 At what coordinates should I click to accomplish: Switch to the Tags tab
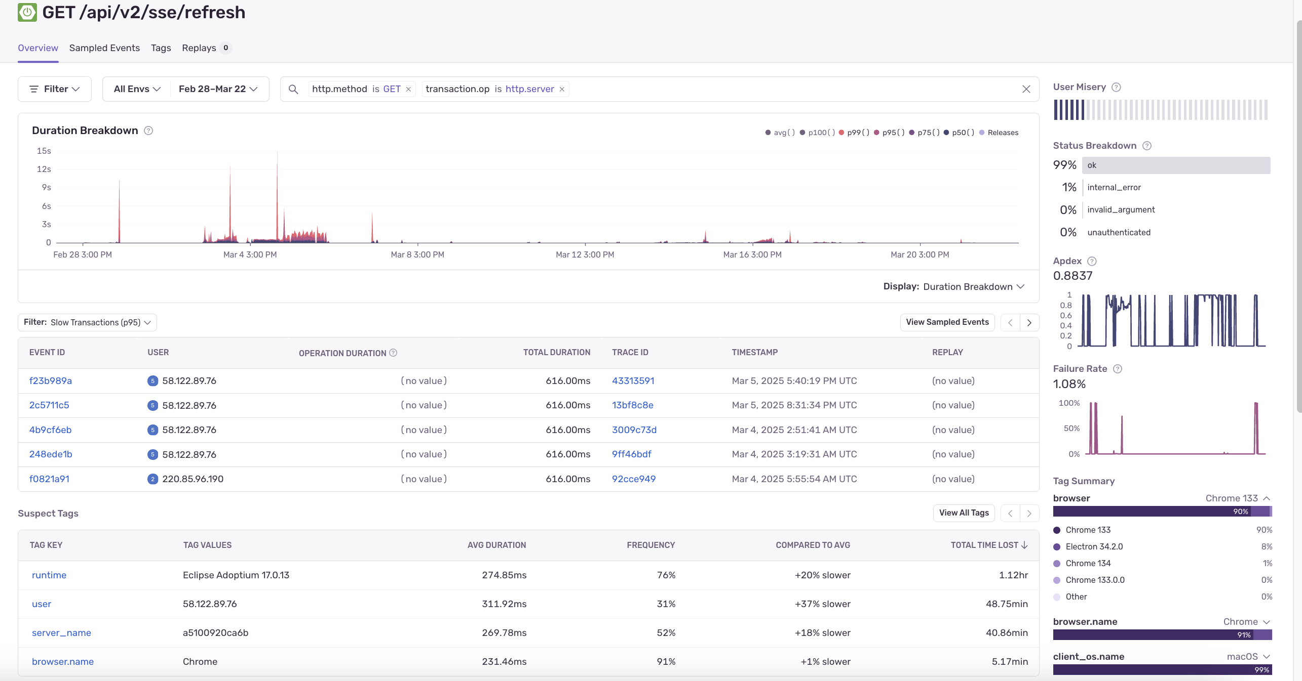click(x=161, y=48)
